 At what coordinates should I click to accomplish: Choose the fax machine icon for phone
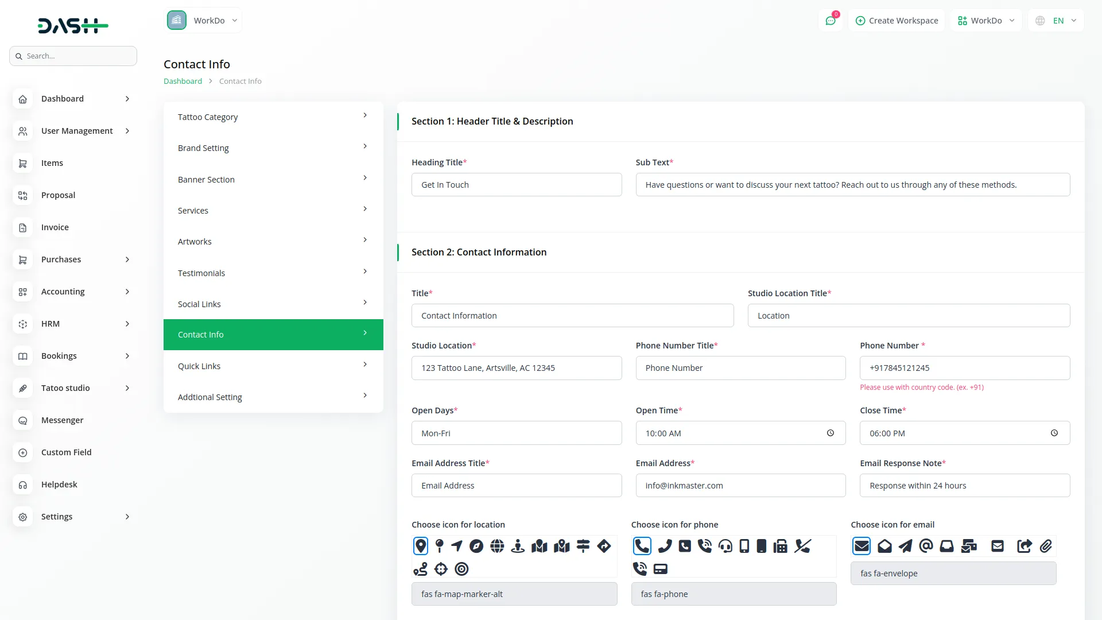tap(780, 546)
